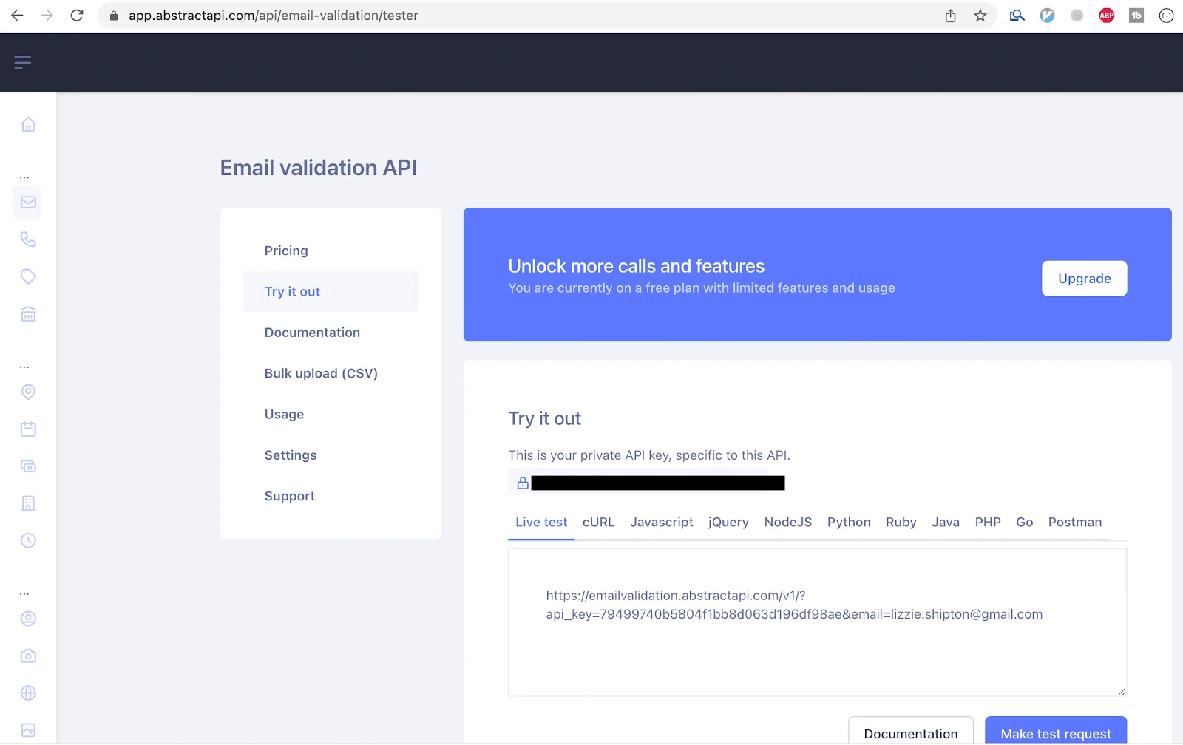Open Bulk upload (CSV) from the menu
Image resolution: width=1183 pixels, height=745 pixels.
[321, 373]
